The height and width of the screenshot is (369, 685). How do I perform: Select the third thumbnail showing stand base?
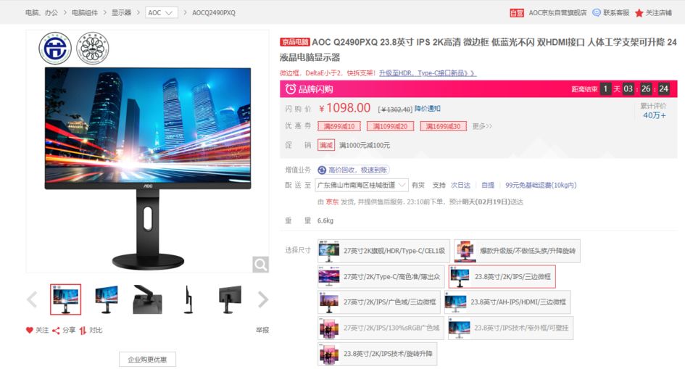147,299
